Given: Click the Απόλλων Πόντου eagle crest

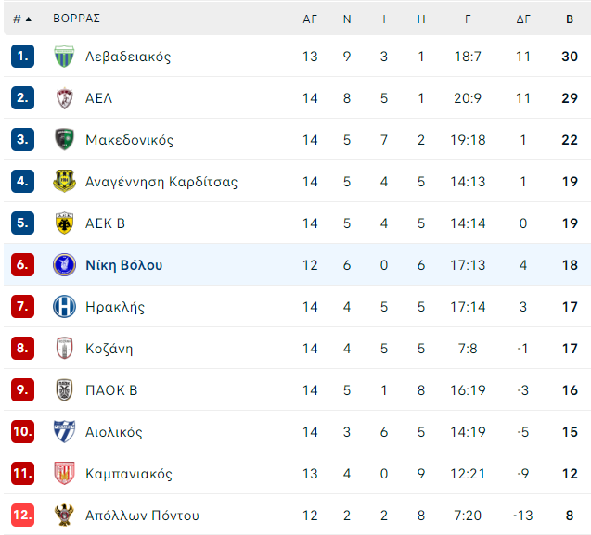Looking at the screenshot, I should pos(64,515).
